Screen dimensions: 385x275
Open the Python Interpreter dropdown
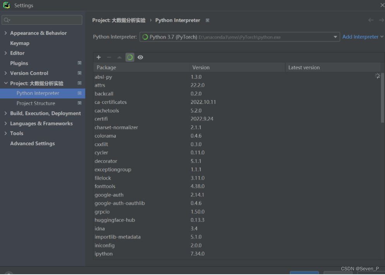coord(240,37)
